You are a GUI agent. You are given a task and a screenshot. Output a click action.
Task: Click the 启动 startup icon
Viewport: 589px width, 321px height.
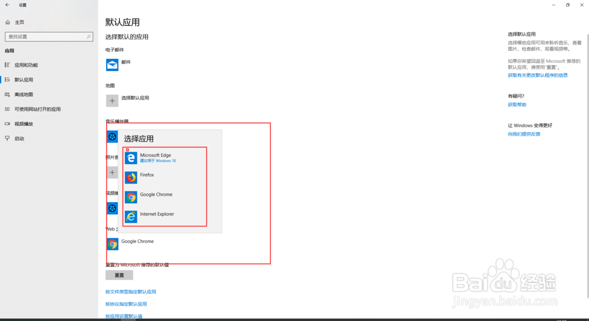(x=7, y=138)
